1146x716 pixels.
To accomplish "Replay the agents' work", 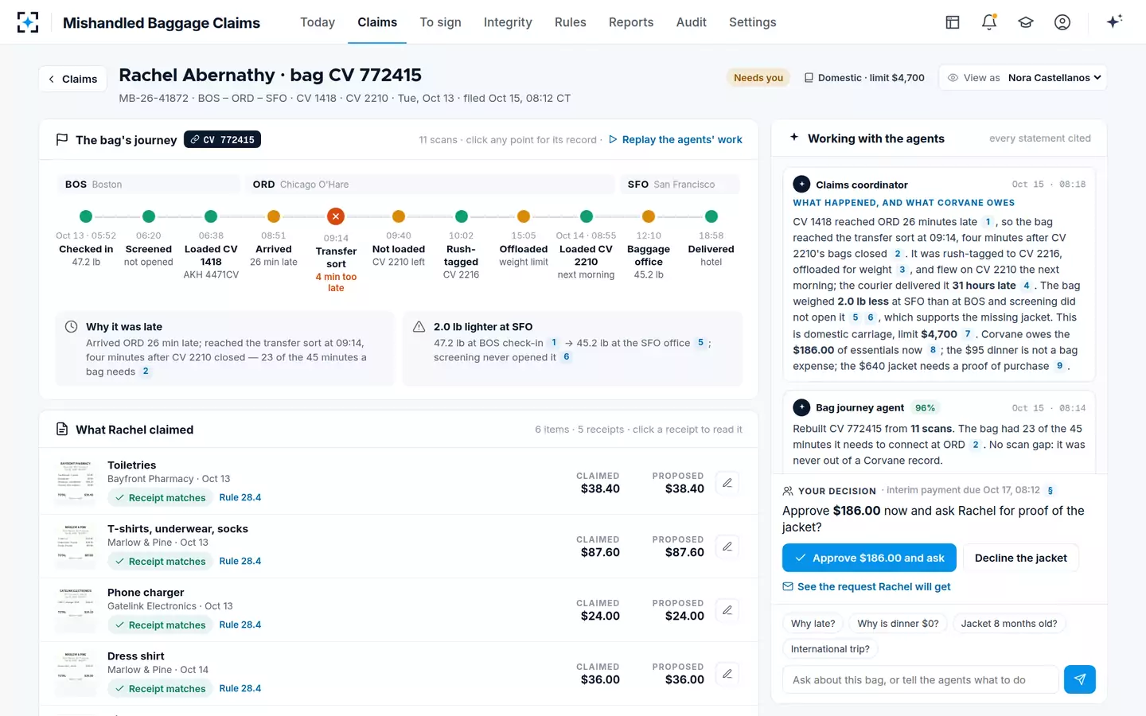I will tap(675, 139).
